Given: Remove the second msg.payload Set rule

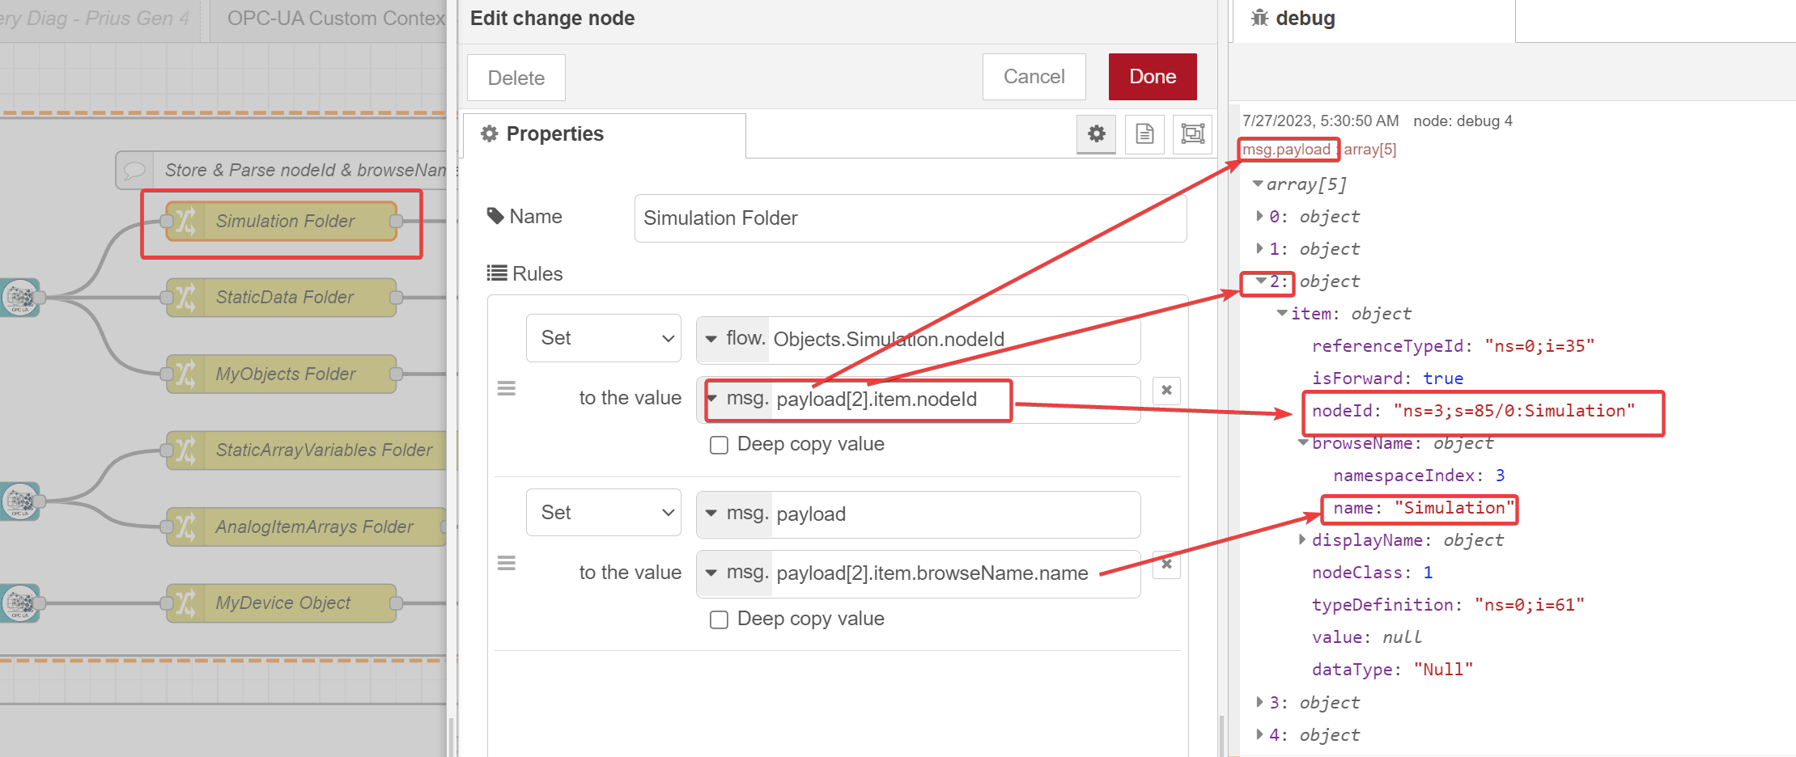Looking at the screenshot, I should click(1166, 565).
